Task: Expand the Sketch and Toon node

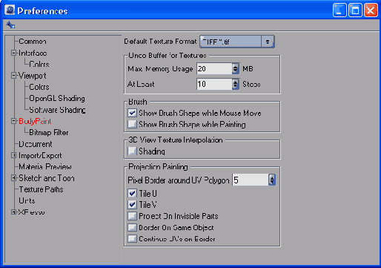Action: tap(13, 178)
